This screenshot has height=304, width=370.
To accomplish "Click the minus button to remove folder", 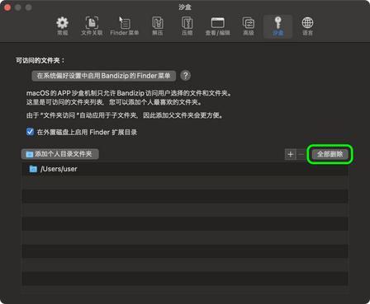I will (301, 154).
